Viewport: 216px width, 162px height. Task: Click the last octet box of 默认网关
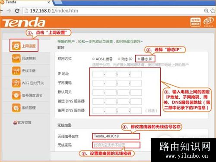click(x=136, y=92)
